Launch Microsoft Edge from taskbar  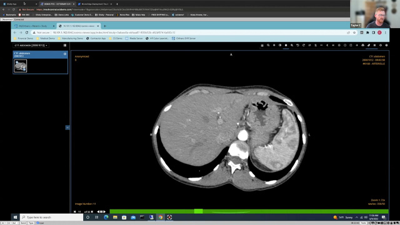(106, 217)
